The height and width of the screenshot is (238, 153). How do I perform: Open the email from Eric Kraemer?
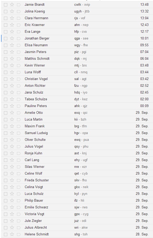tap(77, 25)
